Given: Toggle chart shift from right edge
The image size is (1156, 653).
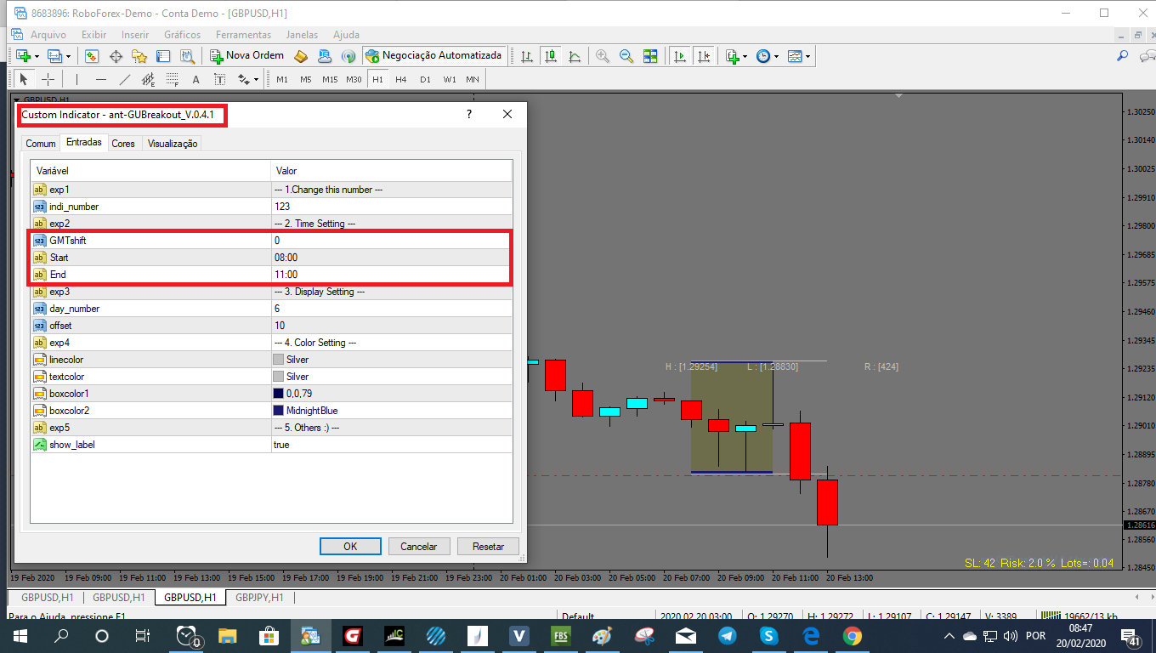Looking at the screenshot, I should [x=704, y=56].
